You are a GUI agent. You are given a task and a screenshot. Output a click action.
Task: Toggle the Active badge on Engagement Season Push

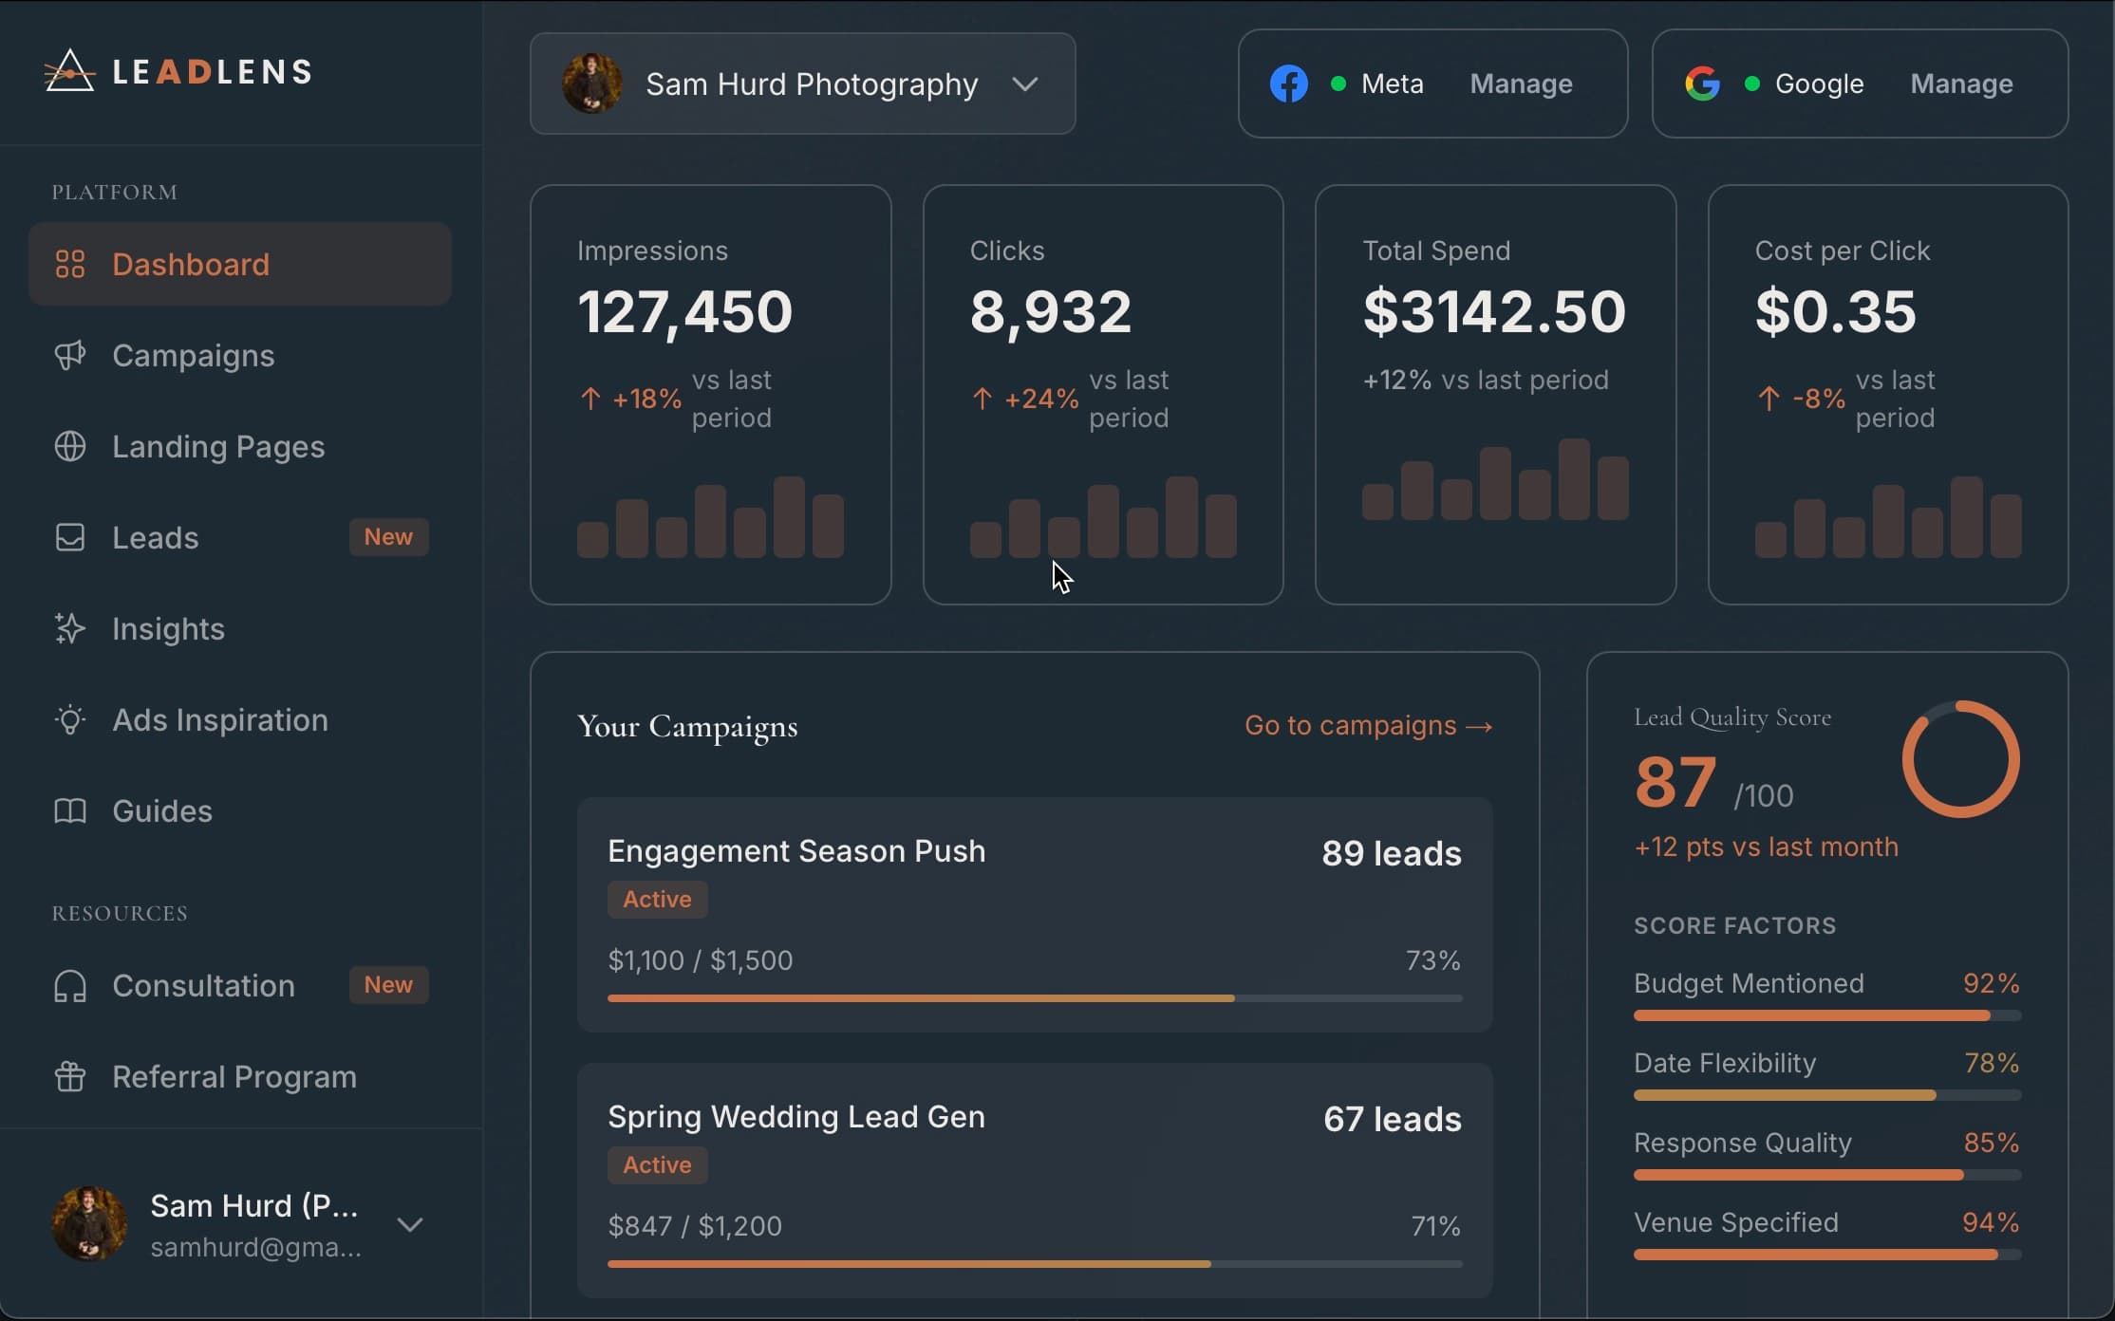(657, 899)
